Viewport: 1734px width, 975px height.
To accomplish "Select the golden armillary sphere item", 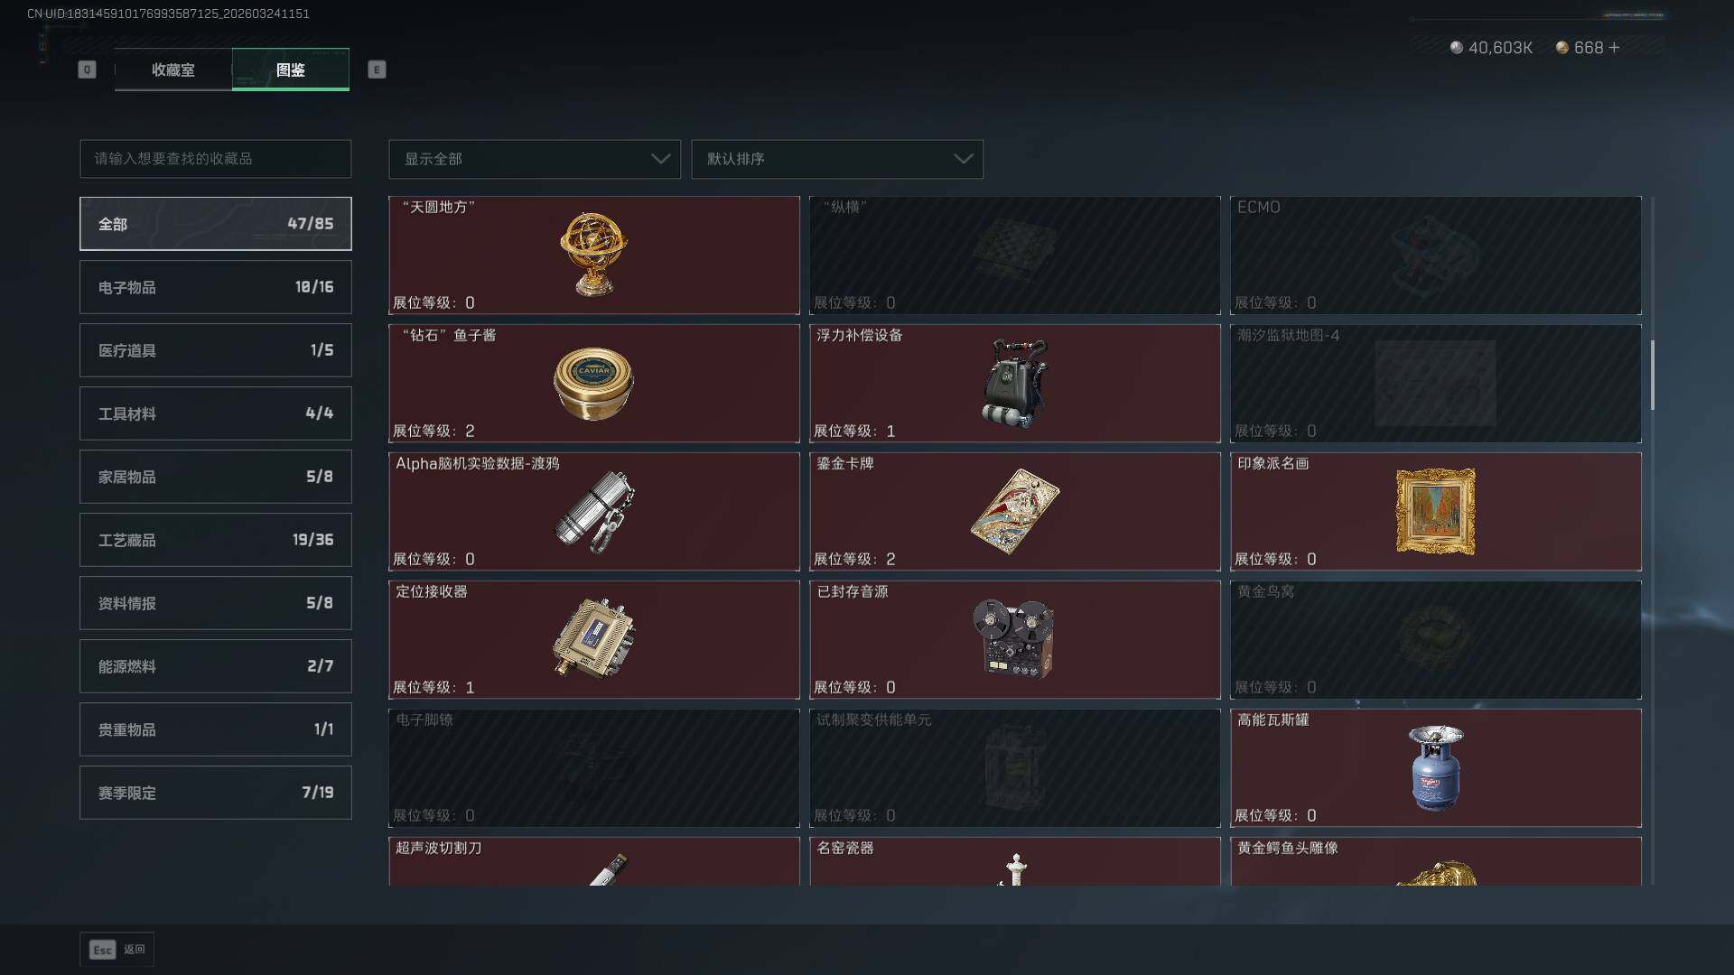I will [593, 255].
